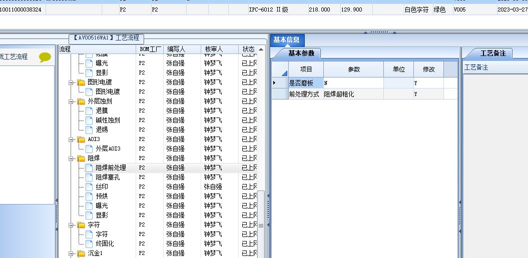
Task: Click the select-all corner of parameters grid
Action: coord(280,69)
